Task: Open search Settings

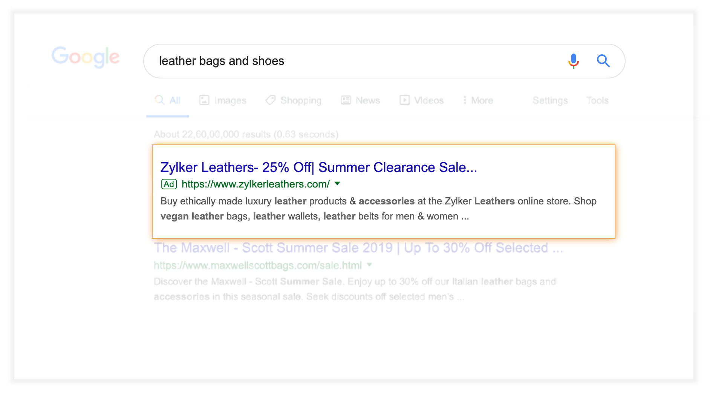Action: click(x=550, y=100)
